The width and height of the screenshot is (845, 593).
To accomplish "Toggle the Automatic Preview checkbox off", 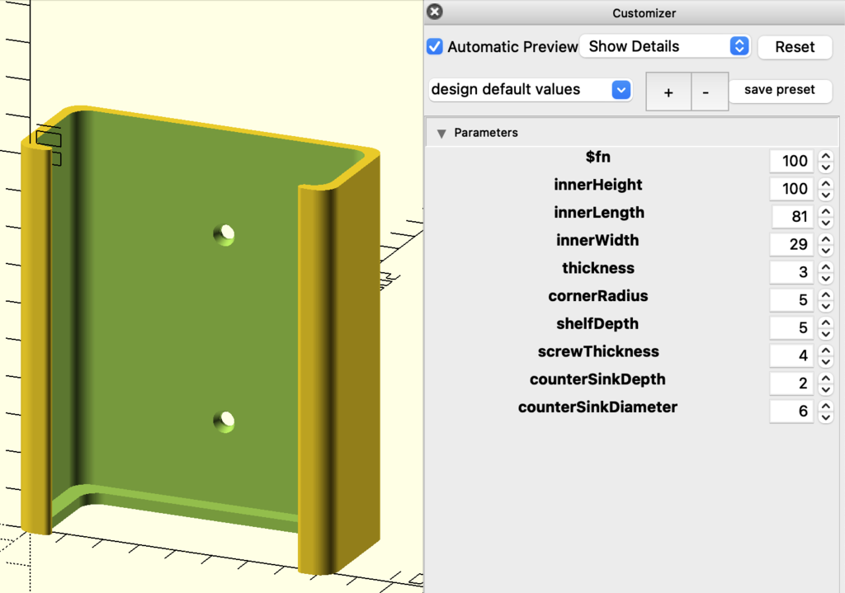I will 434,47.
